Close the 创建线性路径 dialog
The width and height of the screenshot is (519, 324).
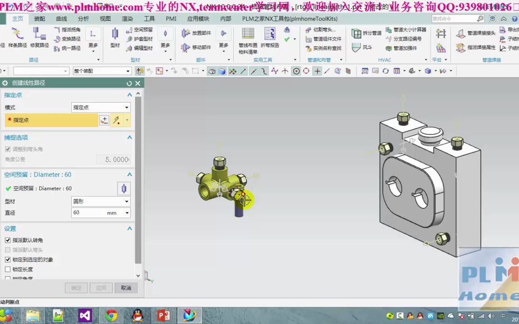point(138,83)
